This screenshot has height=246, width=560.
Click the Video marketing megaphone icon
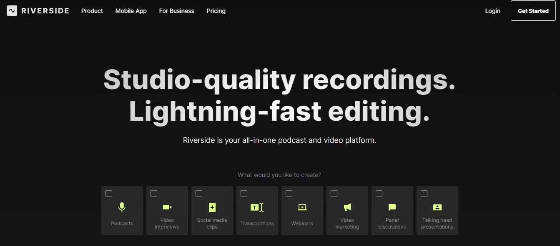coord(347,207)
